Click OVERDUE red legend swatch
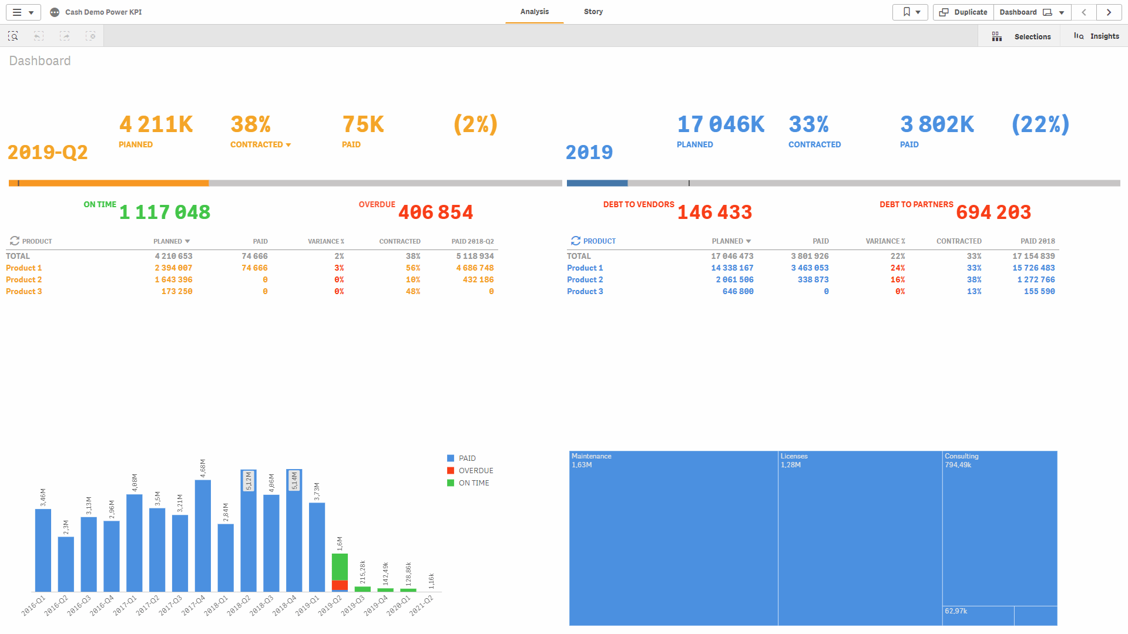This screenshot has width=1128, height=634. (451, 471)
